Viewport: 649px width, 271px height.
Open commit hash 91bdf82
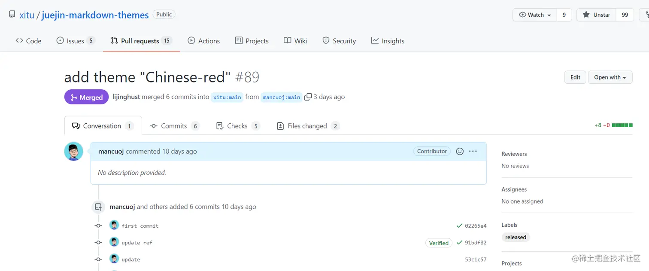(x=476, y=243)
